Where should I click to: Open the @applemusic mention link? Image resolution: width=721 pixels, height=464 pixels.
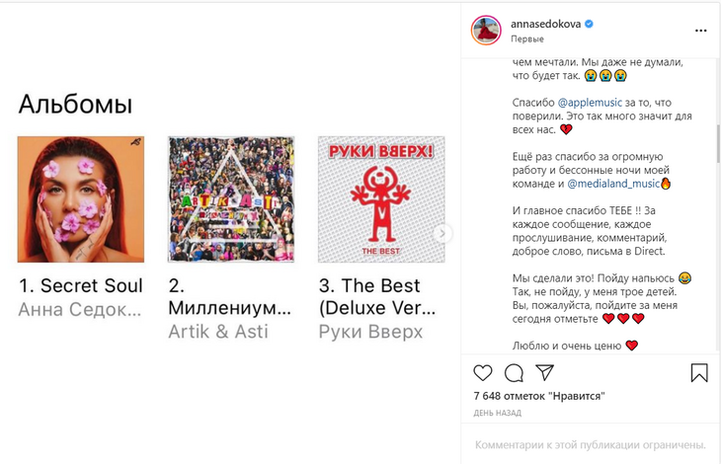pos(591,102)
